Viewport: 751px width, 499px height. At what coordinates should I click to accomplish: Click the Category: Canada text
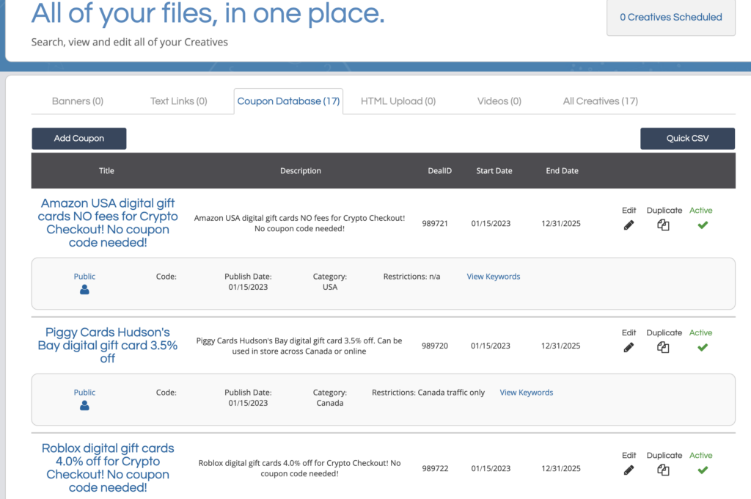click(x=329, y=398)
